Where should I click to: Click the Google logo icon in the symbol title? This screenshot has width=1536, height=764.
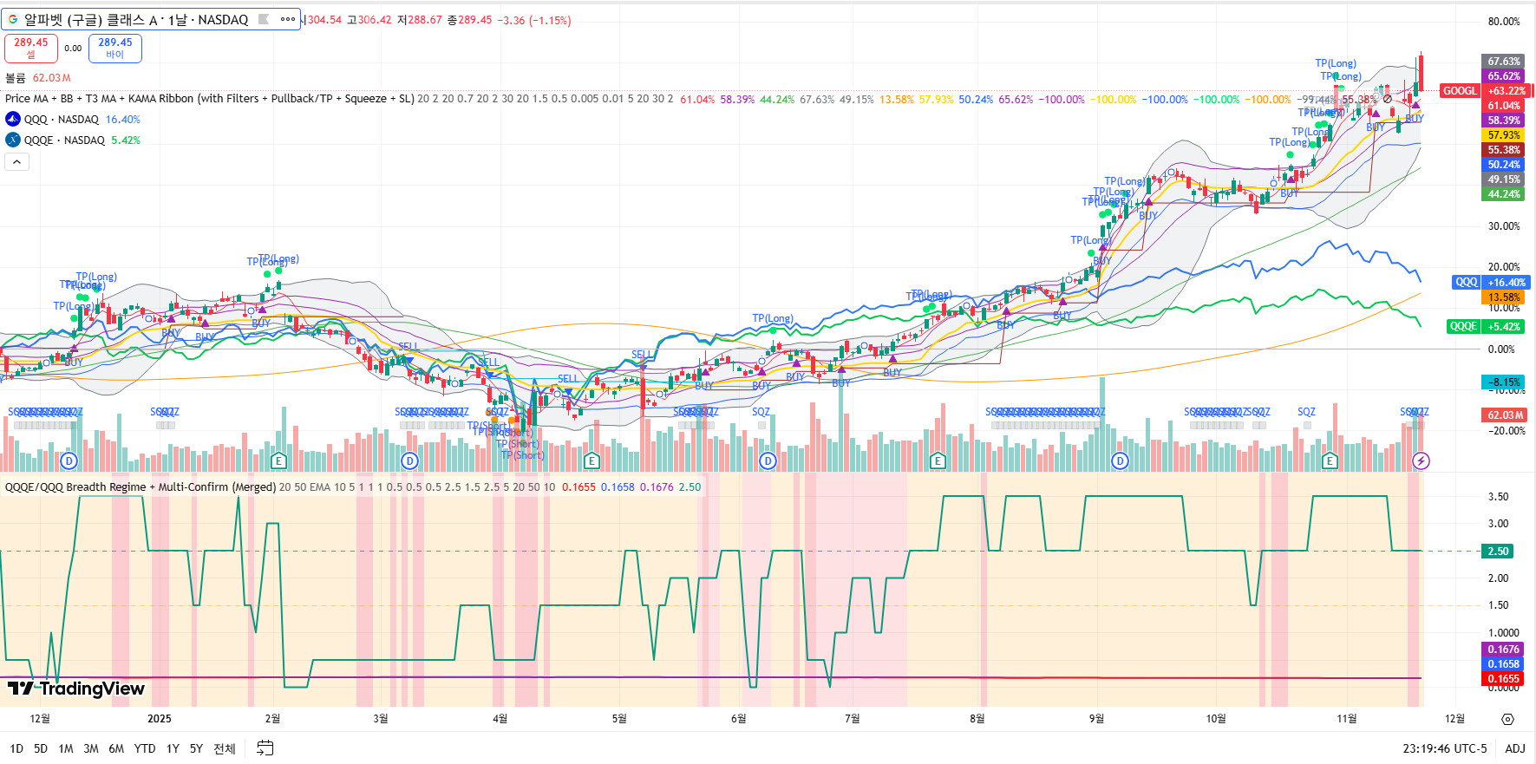[13, 19]
